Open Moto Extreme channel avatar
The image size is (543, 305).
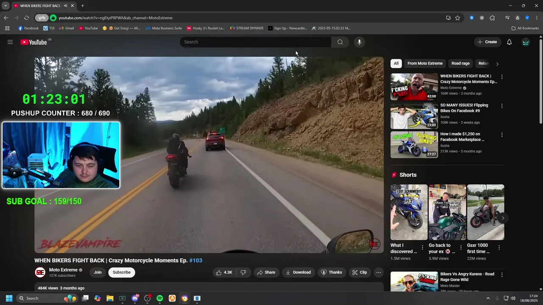click(40, 272)
